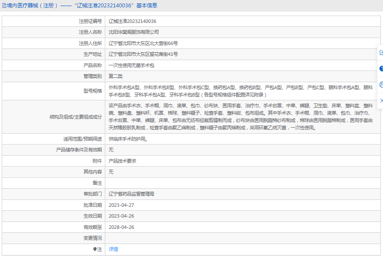Viewport: 383px width, 257px height.
Task: Click the 型号规格 model specification text
Action: [x=240, y=91]
